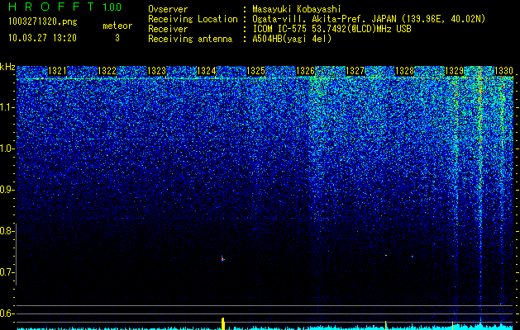520x330 pixels.
Task: Click the 1329 time marker
Action: coord(455,71)
